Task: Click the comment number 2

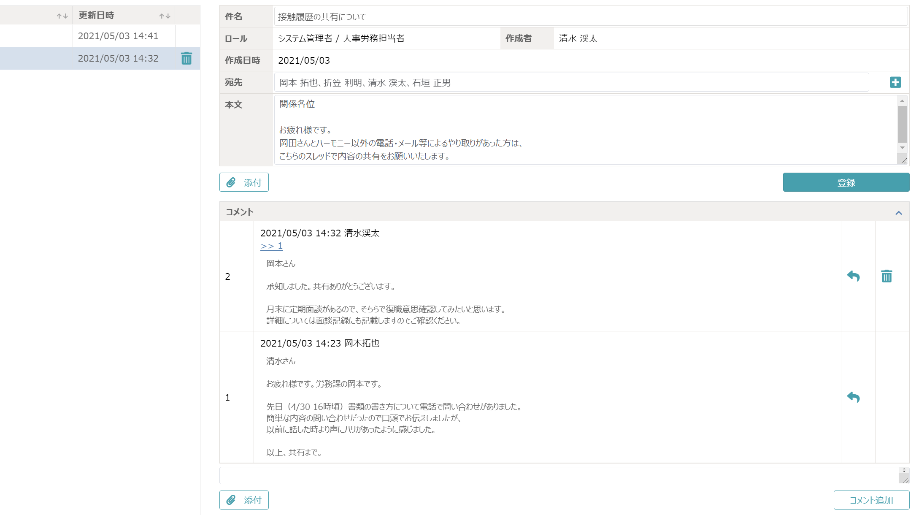Action: pos(227,276)
